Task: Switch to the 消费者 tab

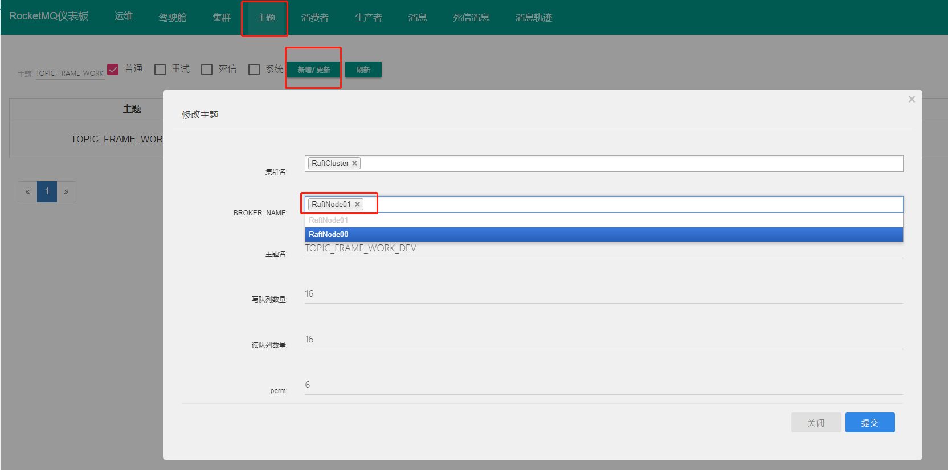Action: click(x=315, y=18)
